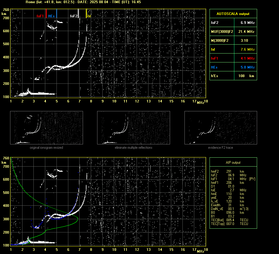The image size is (279, 254).
Task: Select the blue ftEs 5.0 MHz value
Action: (248, 67)
